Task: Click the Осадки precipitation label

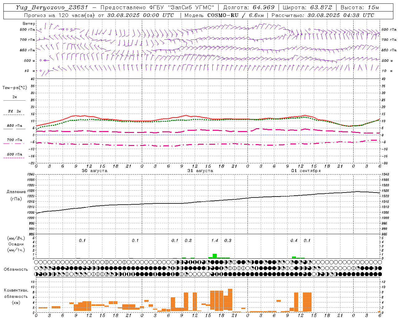Action: (x=16, y=244)
